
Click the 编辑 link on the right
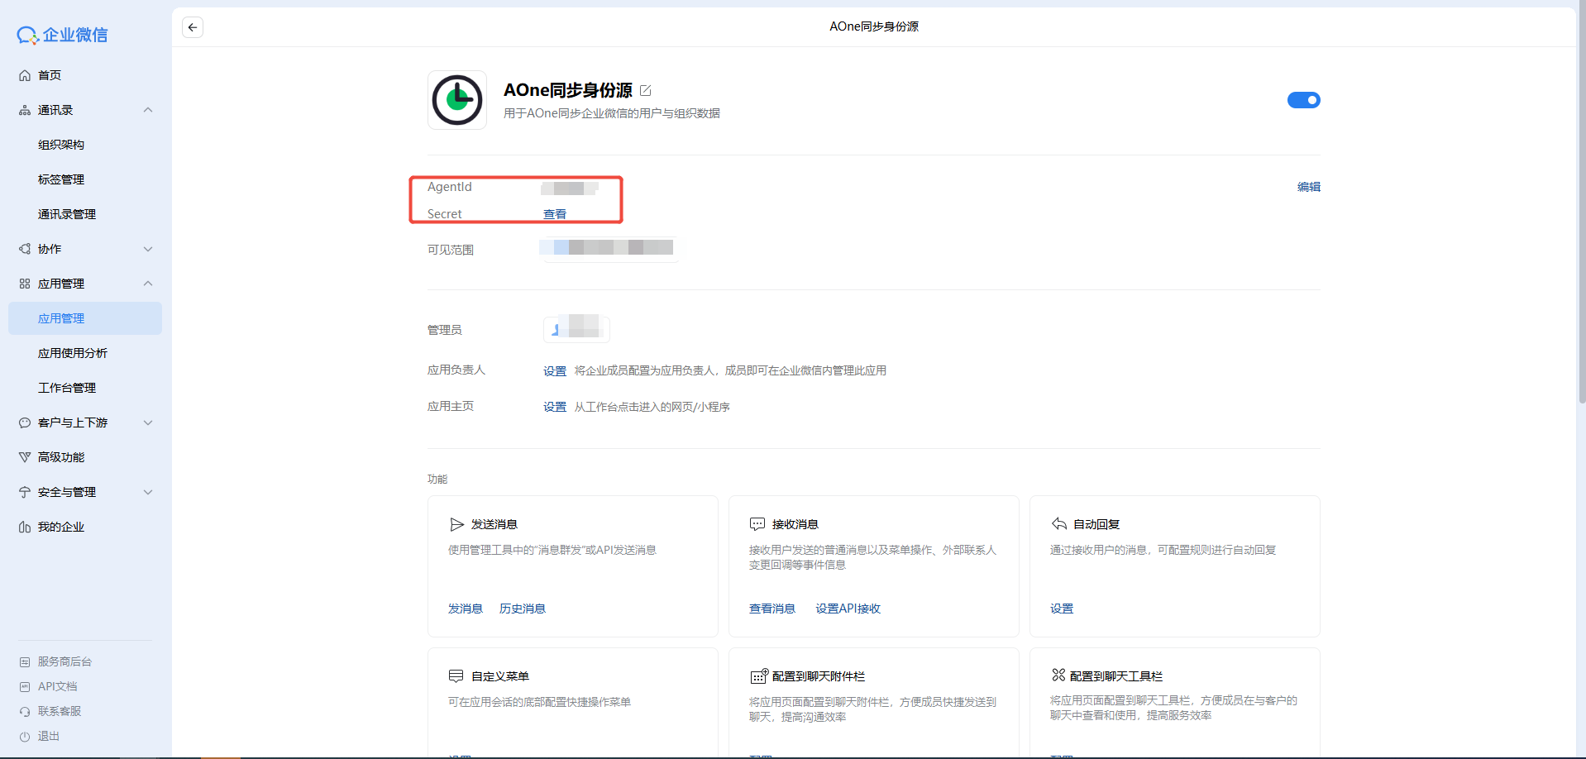coord(1308,187)
